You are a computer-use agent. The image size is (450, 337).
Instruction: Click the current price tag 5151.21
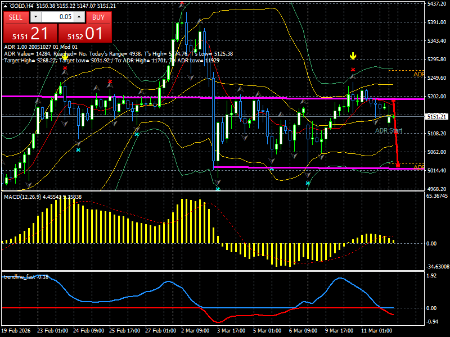(x=436, y=116)
